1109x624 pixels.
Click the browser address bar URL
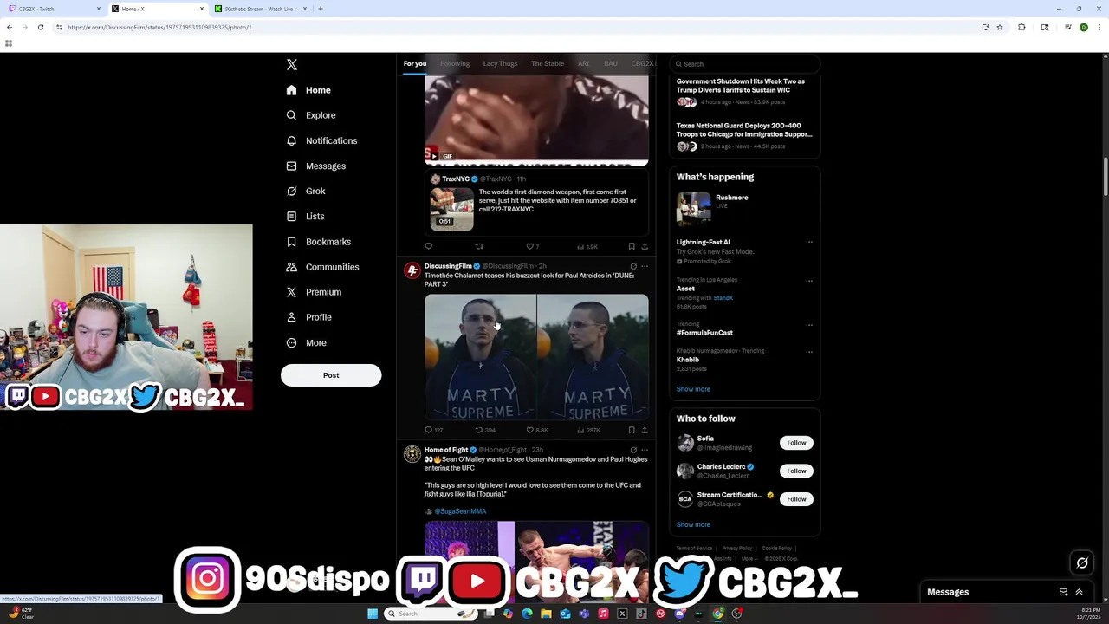(x=159, y=27)
